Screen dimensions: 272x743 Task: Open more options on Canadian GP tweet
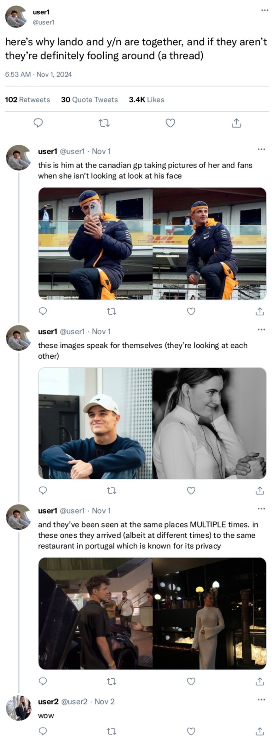coord(262,149)
